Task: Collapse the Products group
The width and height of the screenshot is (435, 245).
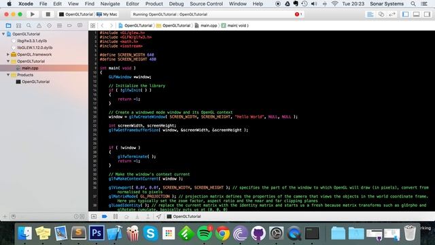Action: [x=8, y=75]
